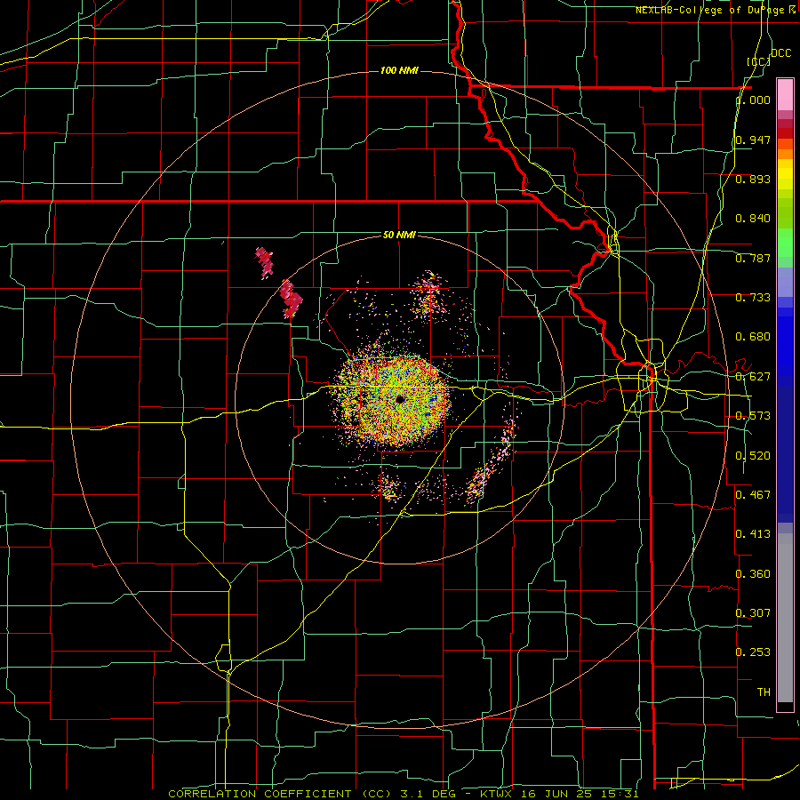Click the (CC) legend heading
Screen dimensions: 800x800
click(x=758, y=61)
